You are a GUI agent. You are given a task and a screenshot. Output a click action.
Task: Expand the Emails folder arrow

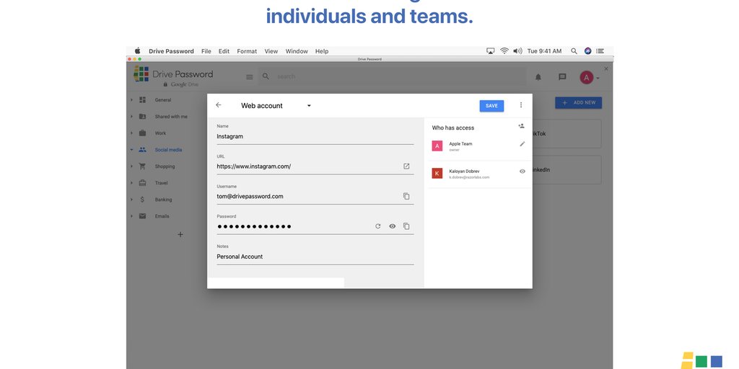[131, 216]
